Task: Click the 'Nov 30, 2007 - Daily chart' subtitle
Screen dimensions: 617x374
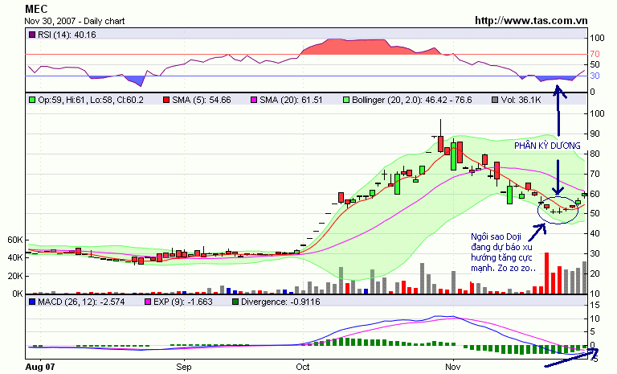Action: pyautogui.click(x=75, y=21)
